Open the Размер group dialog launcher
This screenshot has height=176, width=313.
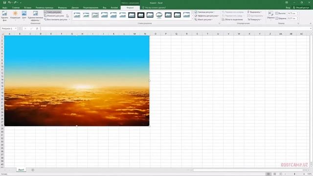(298, 23)
